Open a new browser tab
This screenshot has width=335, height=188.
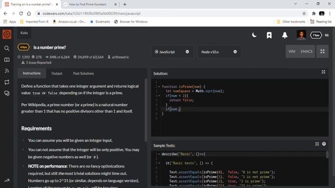(125, 4)
